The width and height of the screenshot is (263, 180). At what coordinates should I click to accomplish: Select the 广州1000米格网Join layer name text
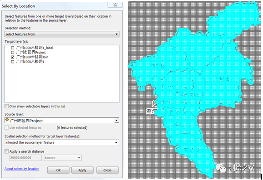coord(32,57)
